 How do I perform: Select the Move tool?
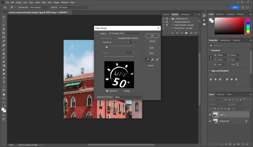pos(4,17)
